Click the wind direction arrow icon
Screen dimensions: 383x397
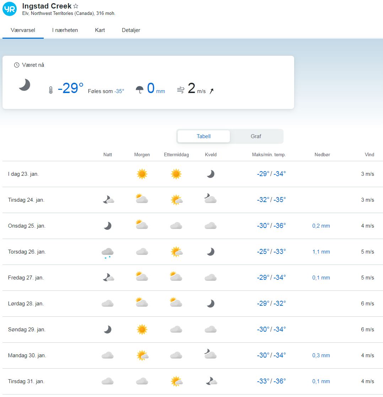click(212, 91)
